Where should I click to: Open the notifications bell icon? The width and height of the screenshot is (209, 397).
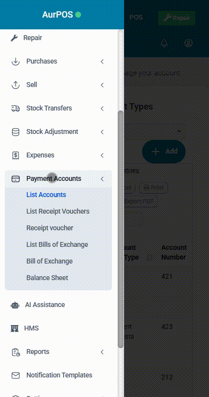point(164,43)
